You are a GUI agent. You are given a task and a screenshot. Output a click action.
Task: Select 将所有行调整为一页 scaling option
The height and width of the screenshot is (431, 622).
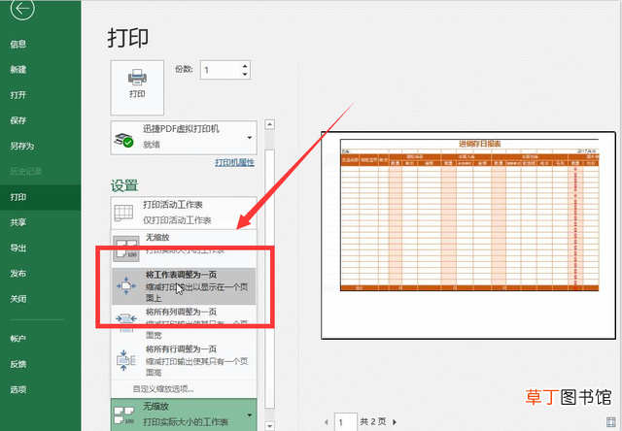[184, 360]
